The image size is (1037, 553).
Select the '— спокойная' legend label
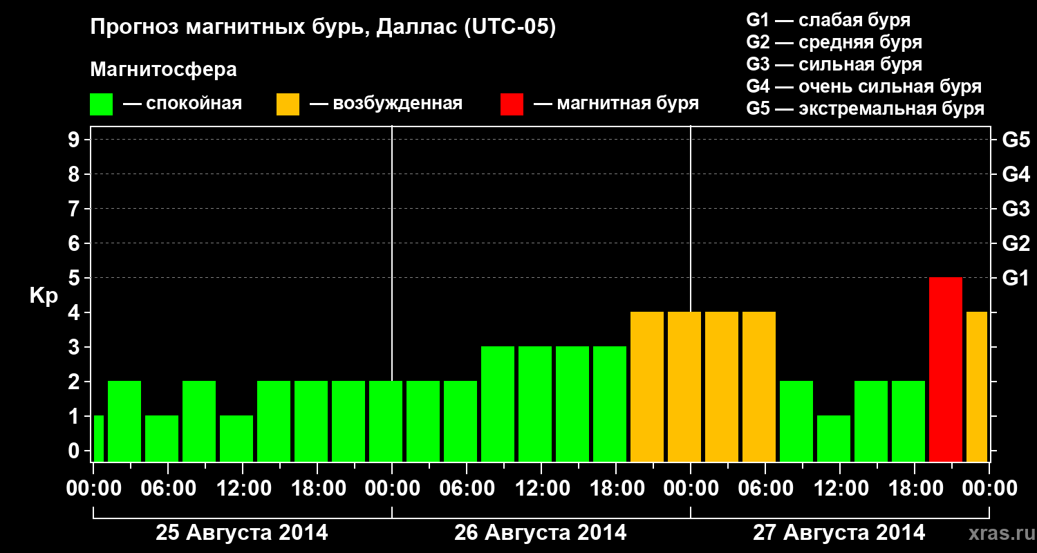coord(183,104)
